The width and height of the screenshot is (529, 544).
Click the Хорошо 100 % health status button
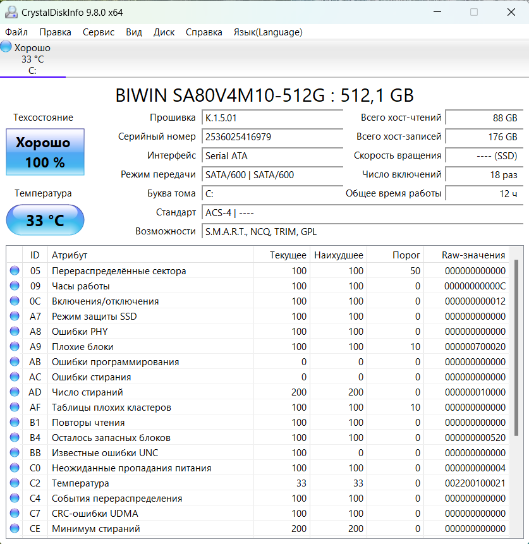pyautogui.click(x=45, y=152)
